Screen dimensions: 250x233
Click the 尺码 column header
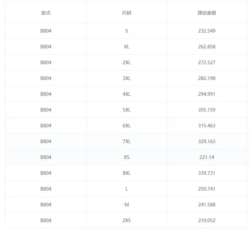127,13
